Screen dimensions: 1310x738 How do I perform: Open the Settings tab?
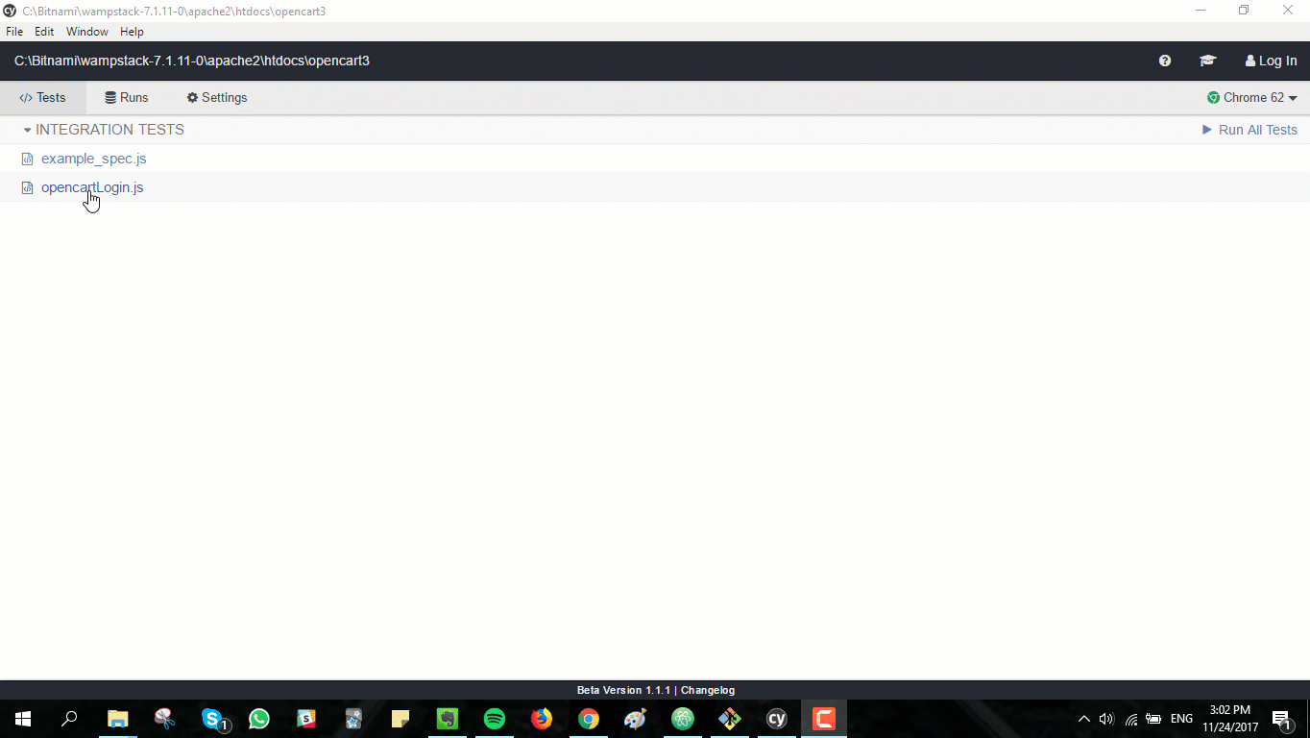point(217,98)
